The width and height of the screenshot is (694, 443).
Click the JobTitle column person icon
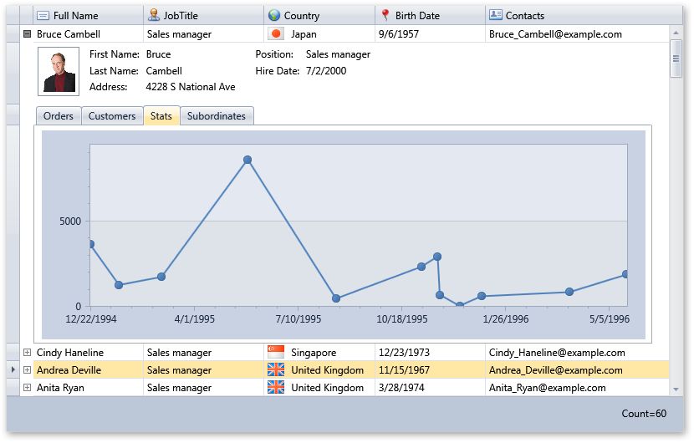153,15
